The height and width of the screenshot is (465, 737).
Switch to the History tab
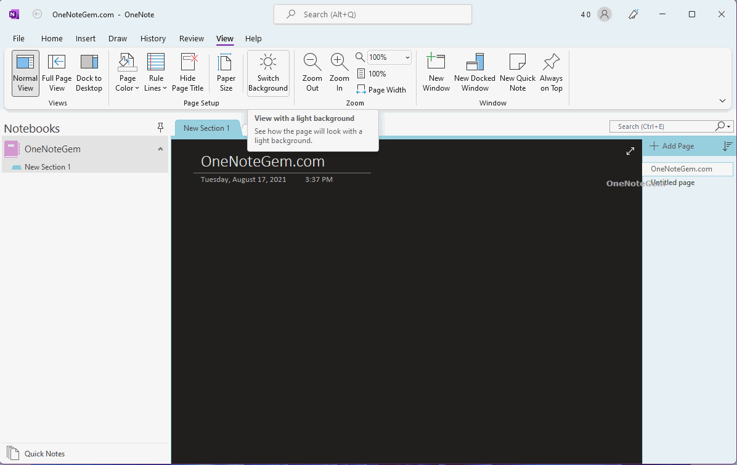click(x=153, y=39)
